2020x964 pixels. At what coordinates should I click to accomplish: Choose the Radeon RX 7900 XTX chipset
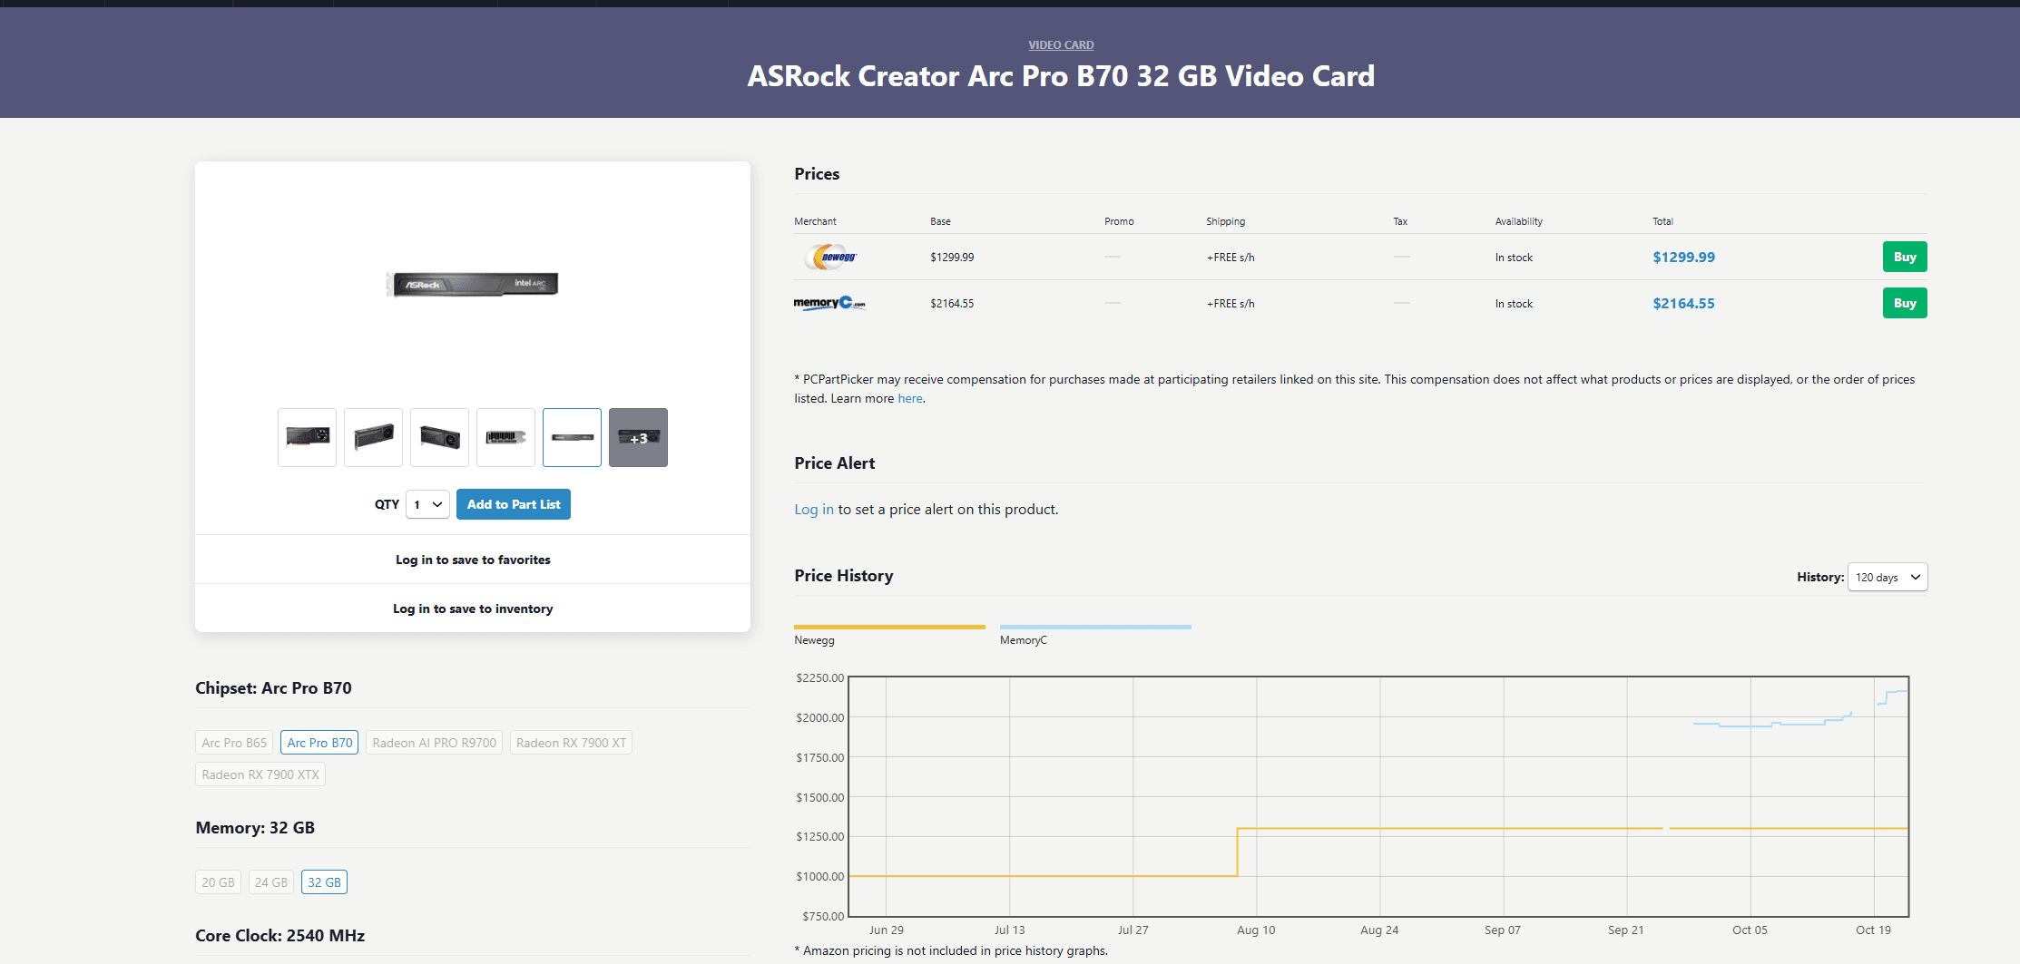tap(260, 774)
